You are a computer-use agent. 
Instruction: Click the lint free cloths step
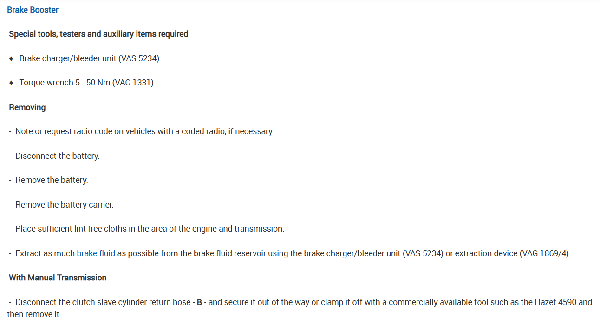[149, 229]
